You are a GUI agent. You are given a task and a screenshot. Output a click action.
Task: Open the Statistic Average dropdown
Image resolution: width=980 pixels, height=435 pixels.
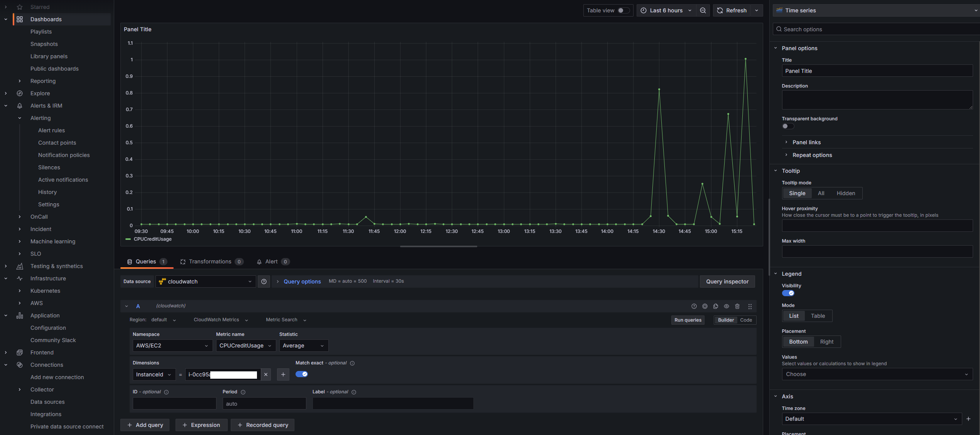pos(304,346)
